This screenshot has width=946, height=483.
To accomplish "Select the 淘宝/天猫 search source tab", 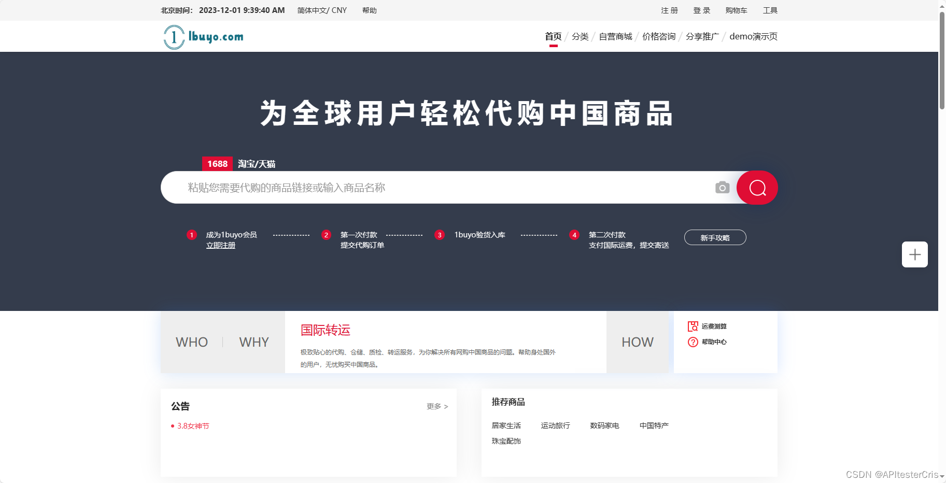I will coord(257,164).
